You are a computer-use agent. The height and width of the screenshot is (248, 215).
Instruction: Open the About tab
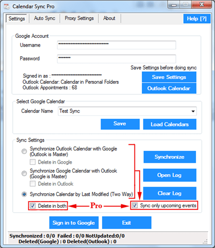coord(109,18)
